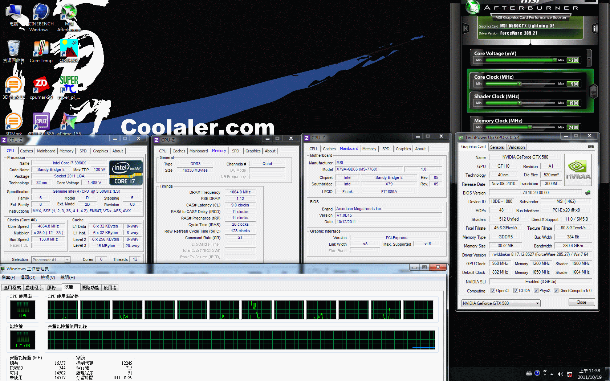The width and height of the screenshot is (610, 381).
Task: Click the Shader Clock value field 1900
Action: click(x=573, y=103)
